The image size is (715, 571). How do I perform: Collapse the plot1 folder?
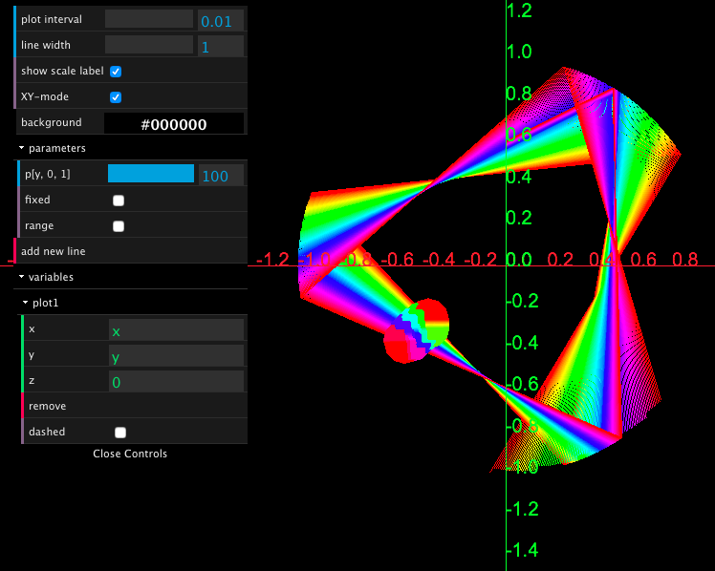tap(45, 303)
